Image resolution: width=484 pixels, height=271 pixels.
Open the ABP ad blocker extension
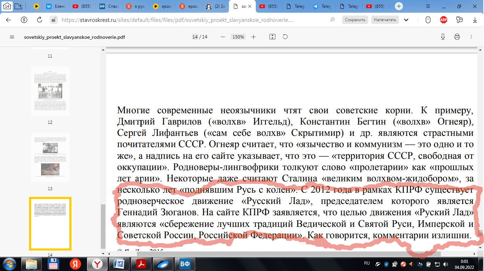[444, 20]
